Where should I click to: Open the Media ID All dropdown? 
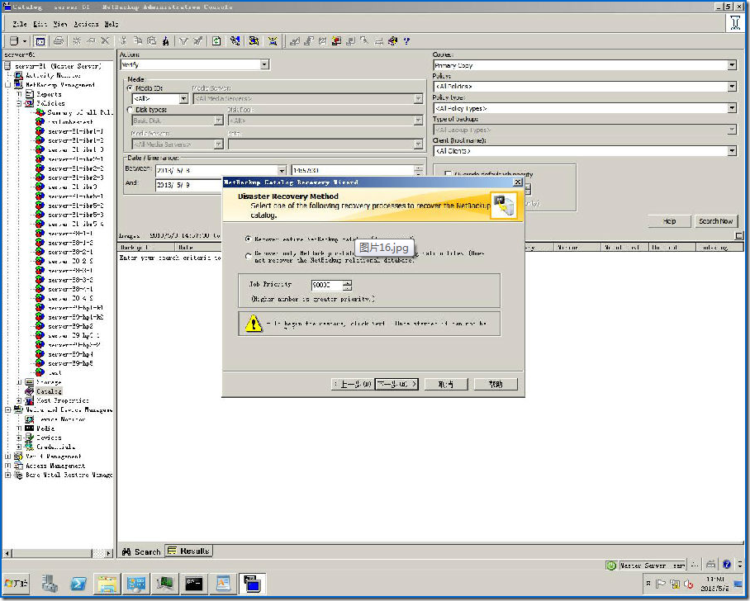183,99
